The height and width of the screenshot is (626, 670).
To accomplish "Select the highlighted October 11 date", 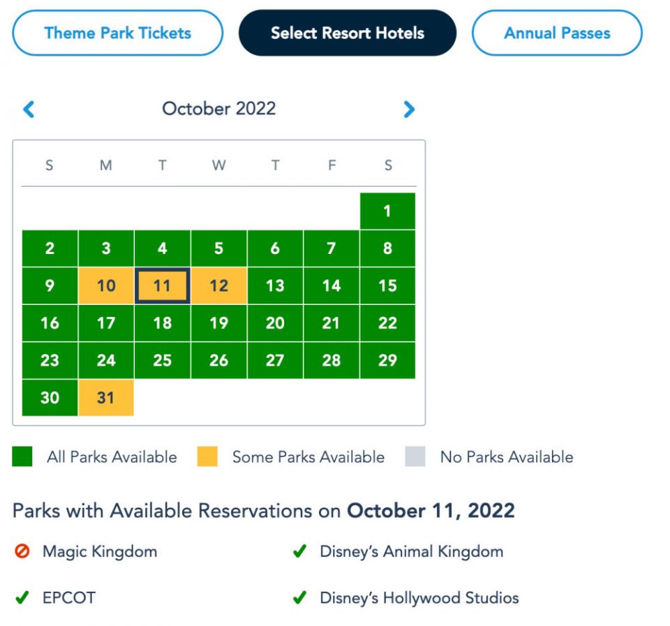I will click(x=162, y=285).
